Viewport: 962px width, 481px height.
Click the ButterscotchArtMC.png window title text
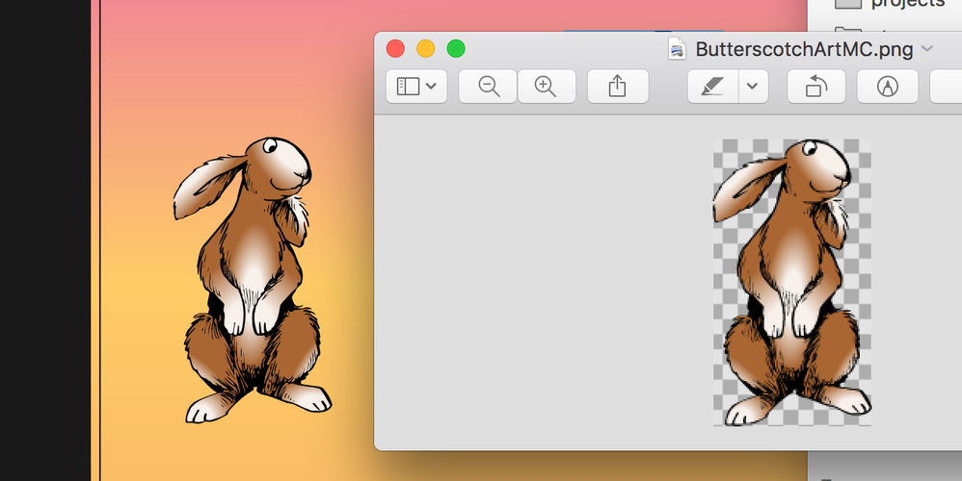point(804,49)
